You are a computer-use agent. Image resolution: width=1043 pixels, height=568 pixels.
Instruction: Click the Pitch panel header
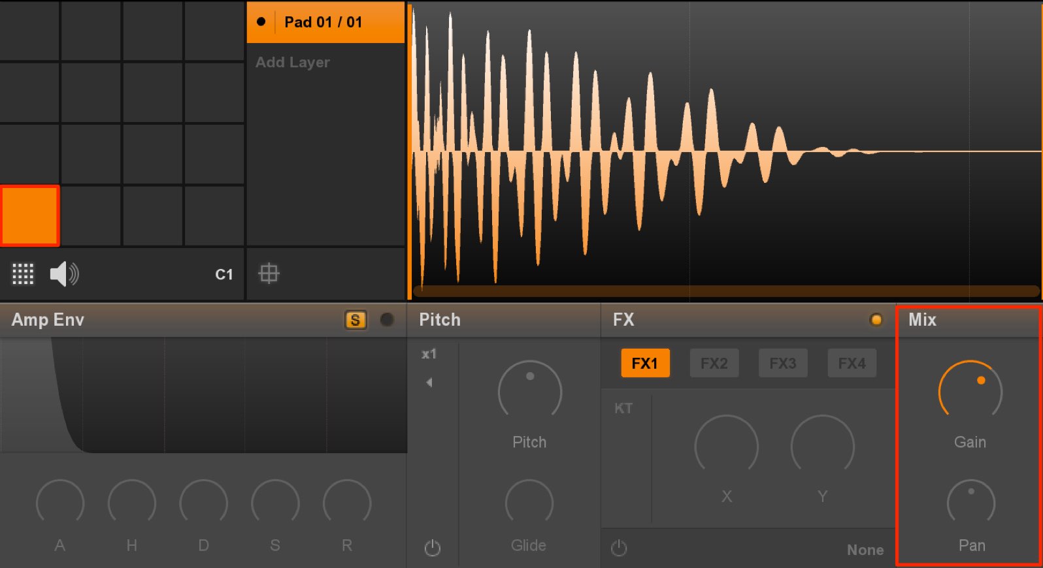tap(503, 320)
